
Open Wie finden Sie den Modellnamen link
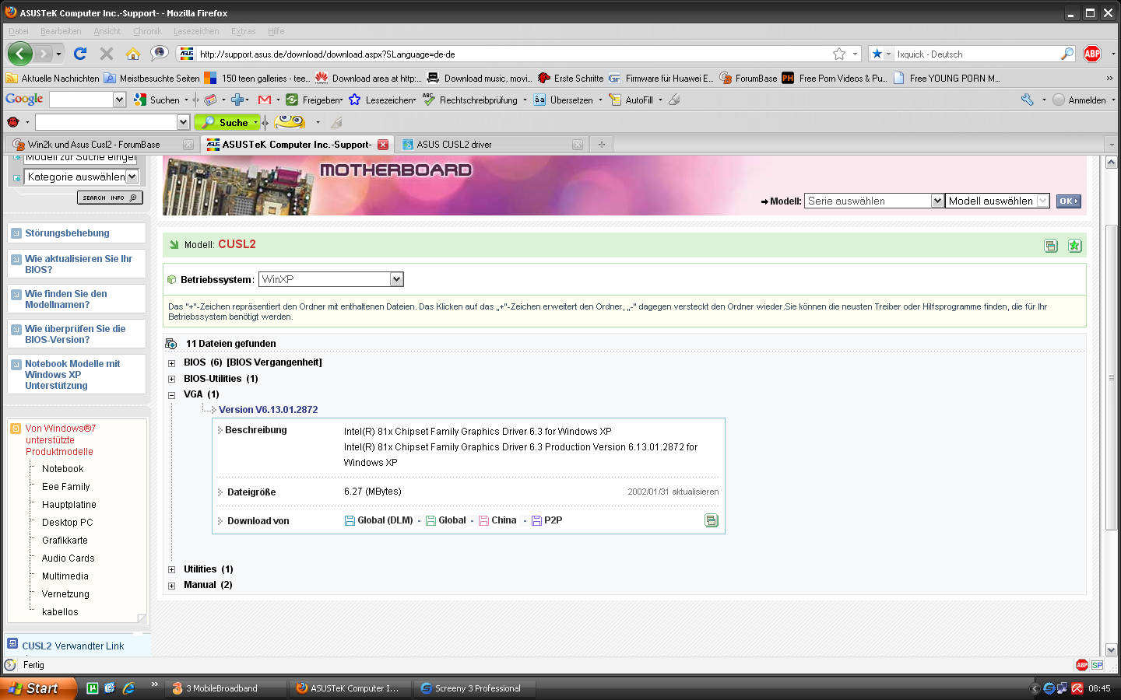pos(66,299)
